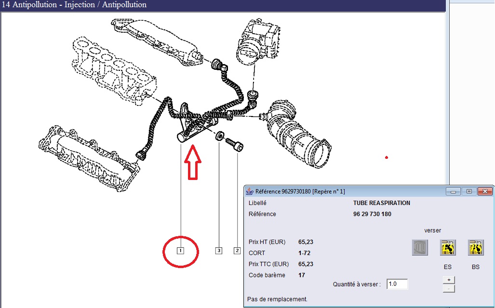This screenshot has height=308, width=495.
Task: Click the BS verser icon button
Action: point(476,247)
